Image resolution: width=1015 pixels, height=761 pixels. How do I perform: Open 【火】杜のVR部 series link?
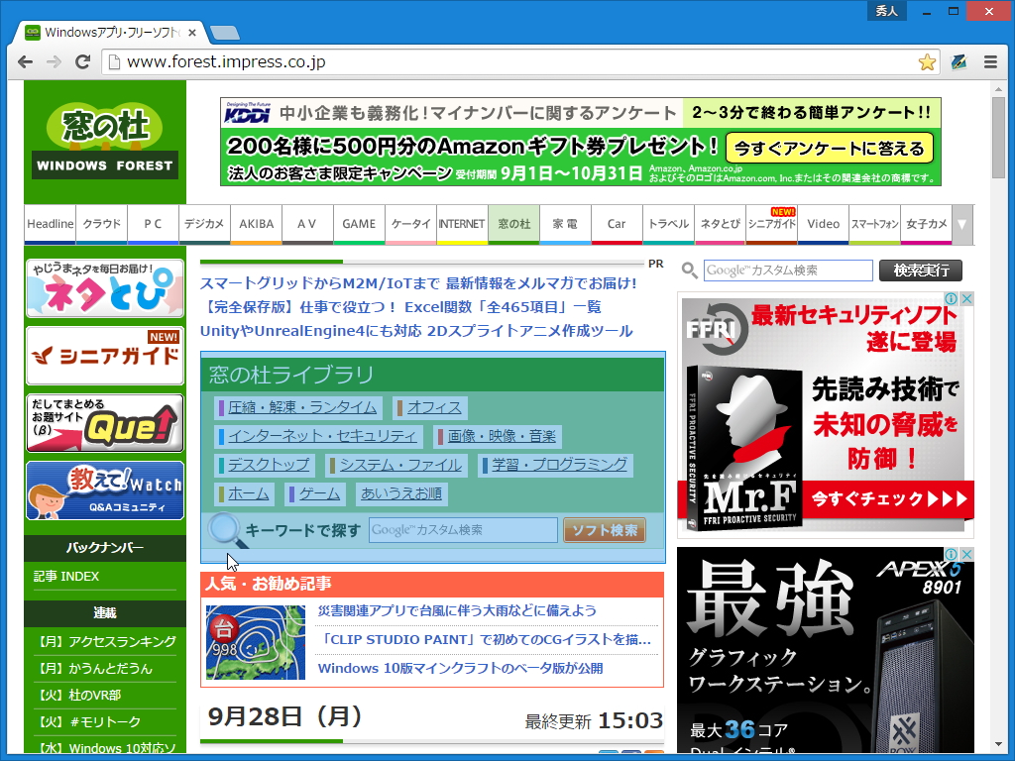tap(77, 695)
